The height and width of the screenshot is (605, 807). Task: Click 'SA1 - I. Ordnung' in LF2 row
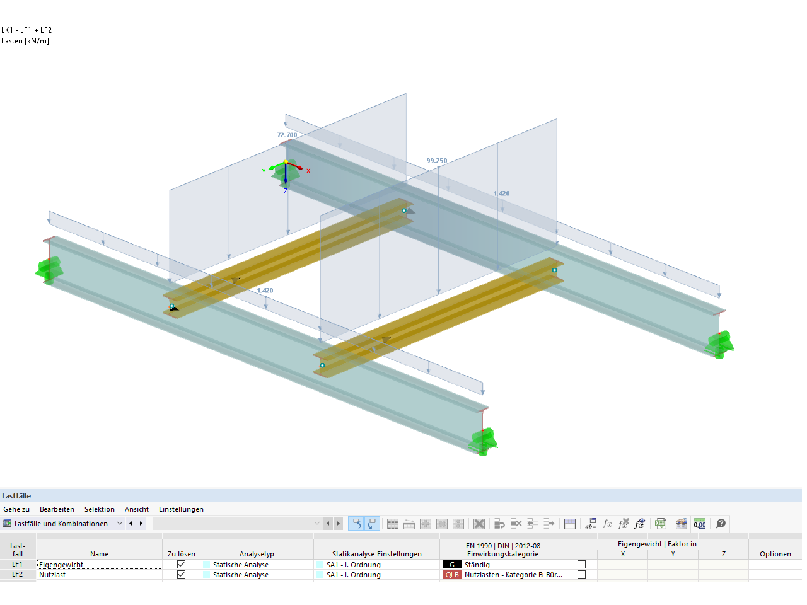(354, 575)
